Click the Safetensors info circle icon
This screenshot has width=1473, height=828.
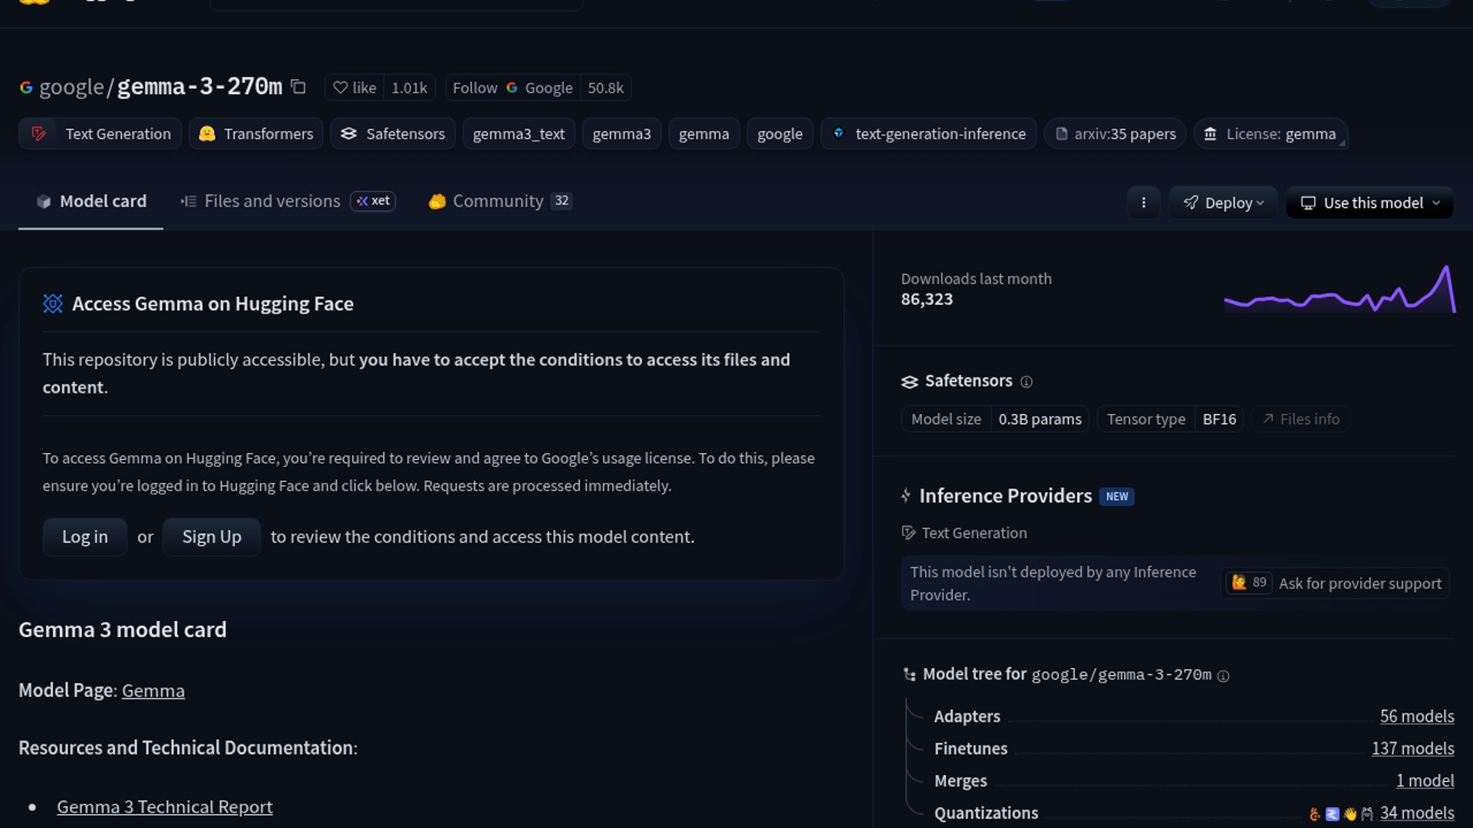click(1026, 382)
